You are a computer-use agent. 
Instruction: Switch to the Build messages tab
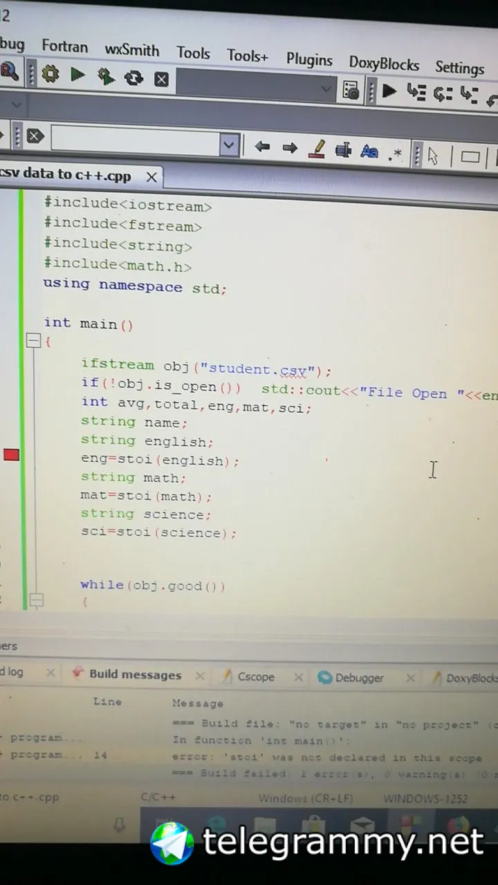[127, 674]
